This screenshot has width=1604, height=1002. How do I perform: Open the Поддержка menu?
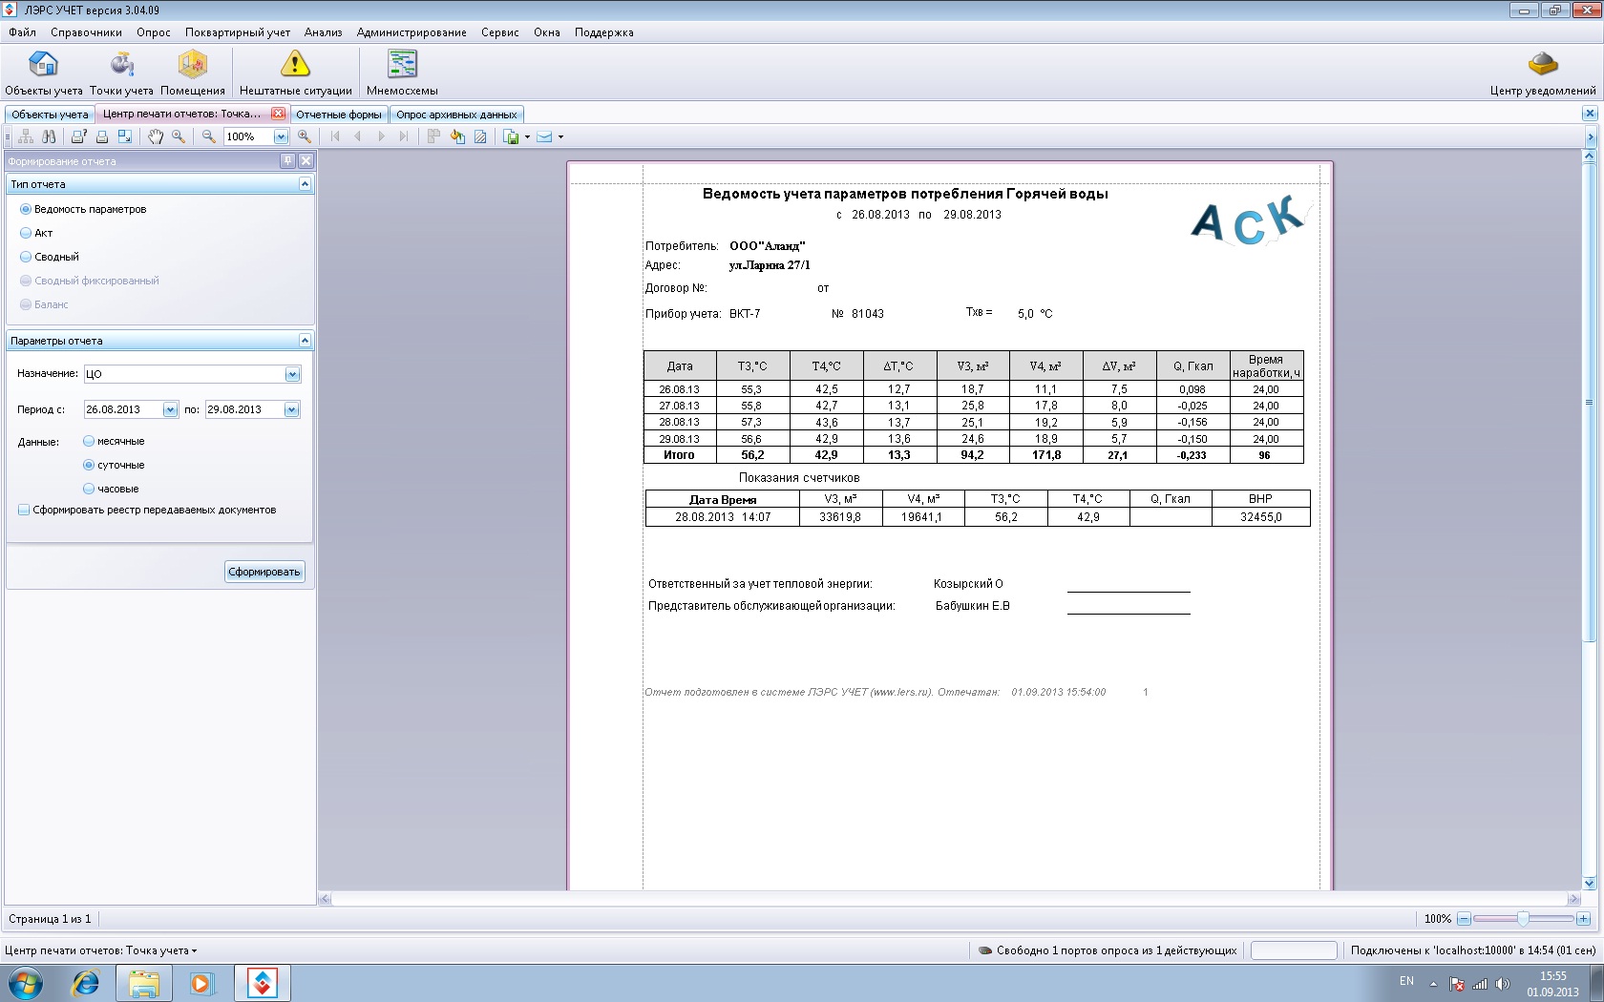tap(603, 32)
